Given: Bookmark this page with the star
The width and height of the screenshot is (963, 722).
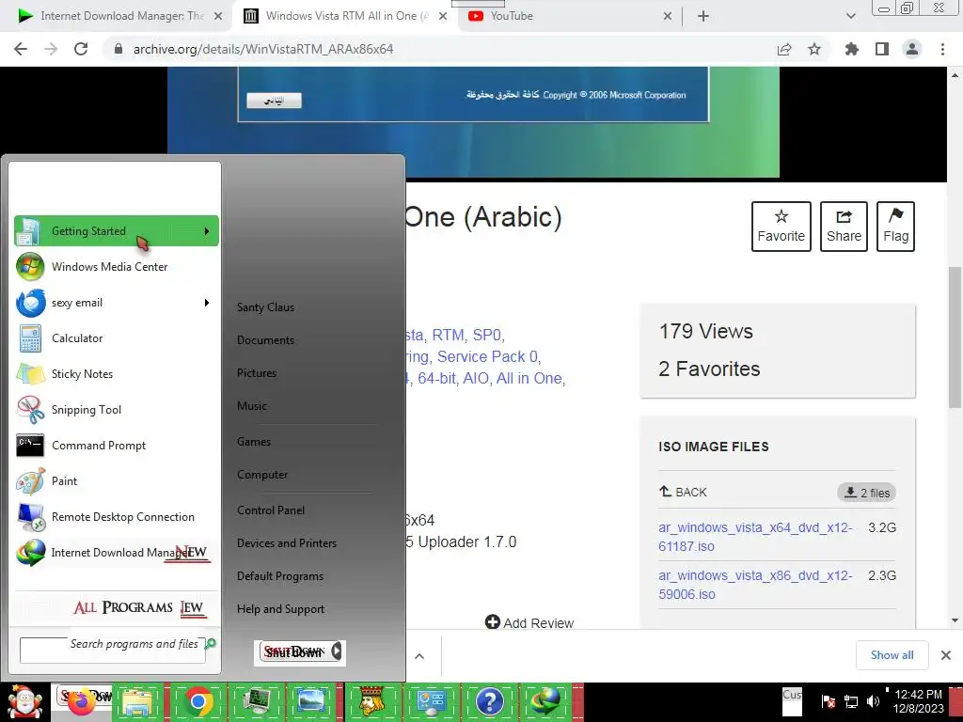Looking at the screenshot, I should click(814, 49).
